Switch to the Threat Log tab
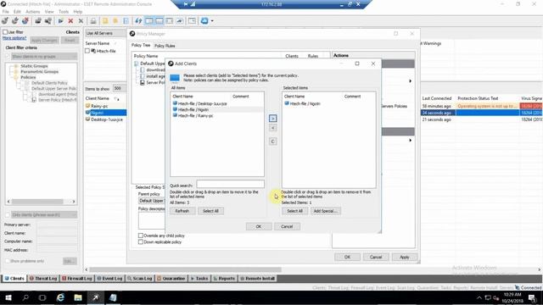543x305 pixels. coord(43,279)
